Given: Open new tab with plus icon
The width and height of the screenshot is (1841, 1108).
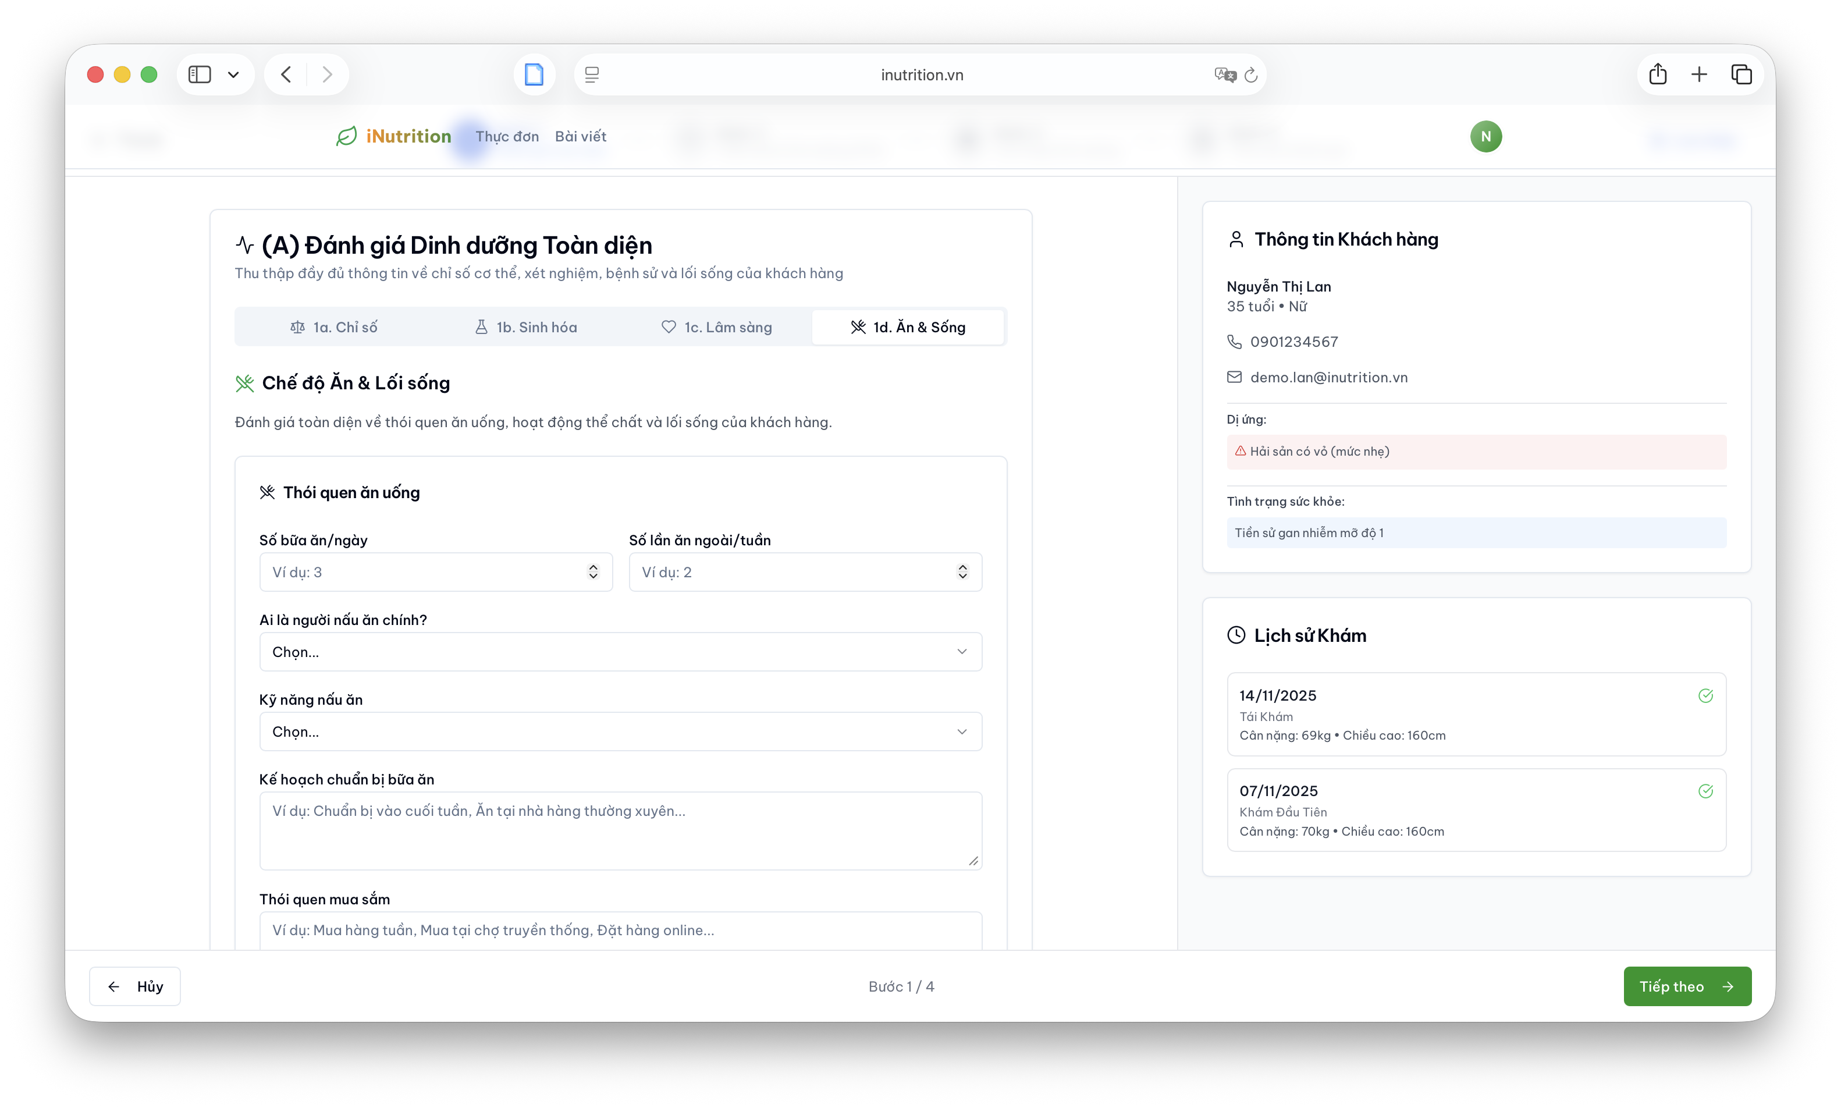Looking at the screenshot, I should click(1699, 74).
